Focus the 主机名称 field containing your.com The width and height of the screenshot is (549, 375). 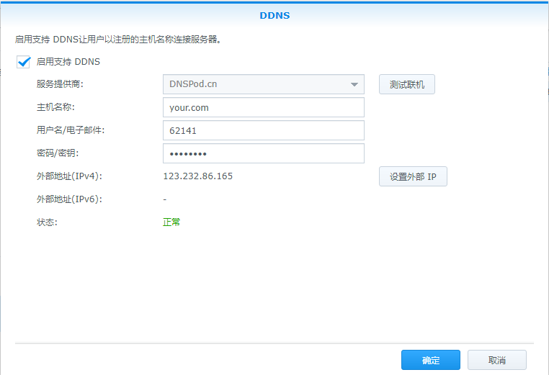tap(263, 108)
